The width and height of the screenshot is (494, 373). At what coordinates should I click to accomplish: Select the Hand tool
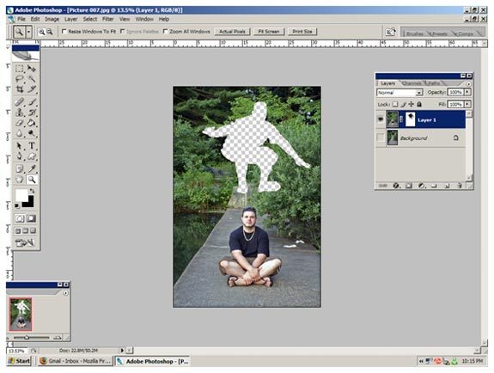coord(20,180)
